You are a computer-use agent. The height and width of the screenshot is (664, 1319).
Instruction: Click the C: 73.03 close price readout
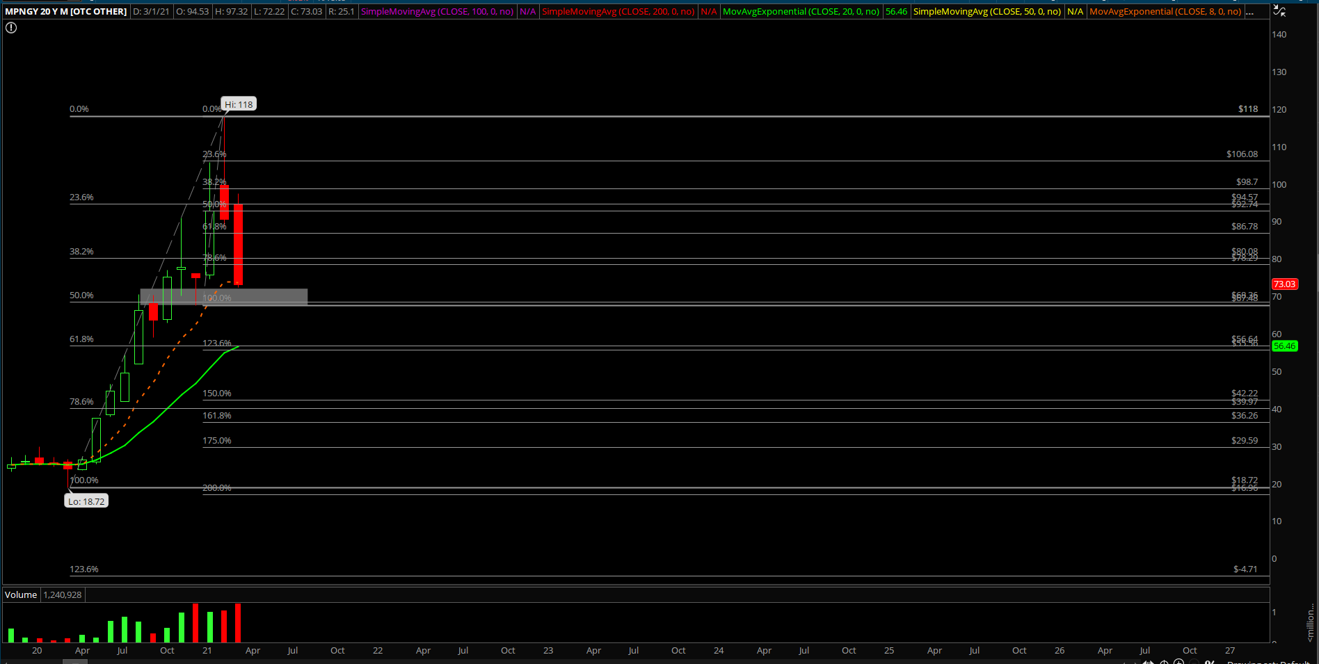(x=306, y=12)
